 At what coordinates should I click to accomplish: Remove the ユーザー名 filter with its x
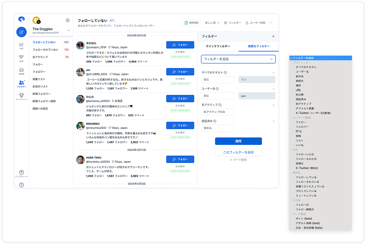click(x=273, y=89)
